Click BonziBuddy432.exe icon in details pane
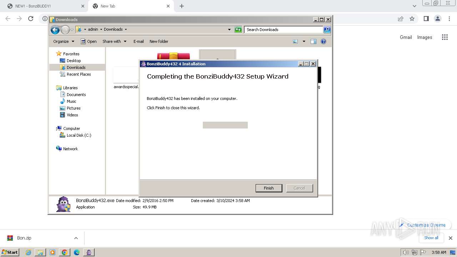The height and width of the screenshot is (257, 457). point(64,204)
